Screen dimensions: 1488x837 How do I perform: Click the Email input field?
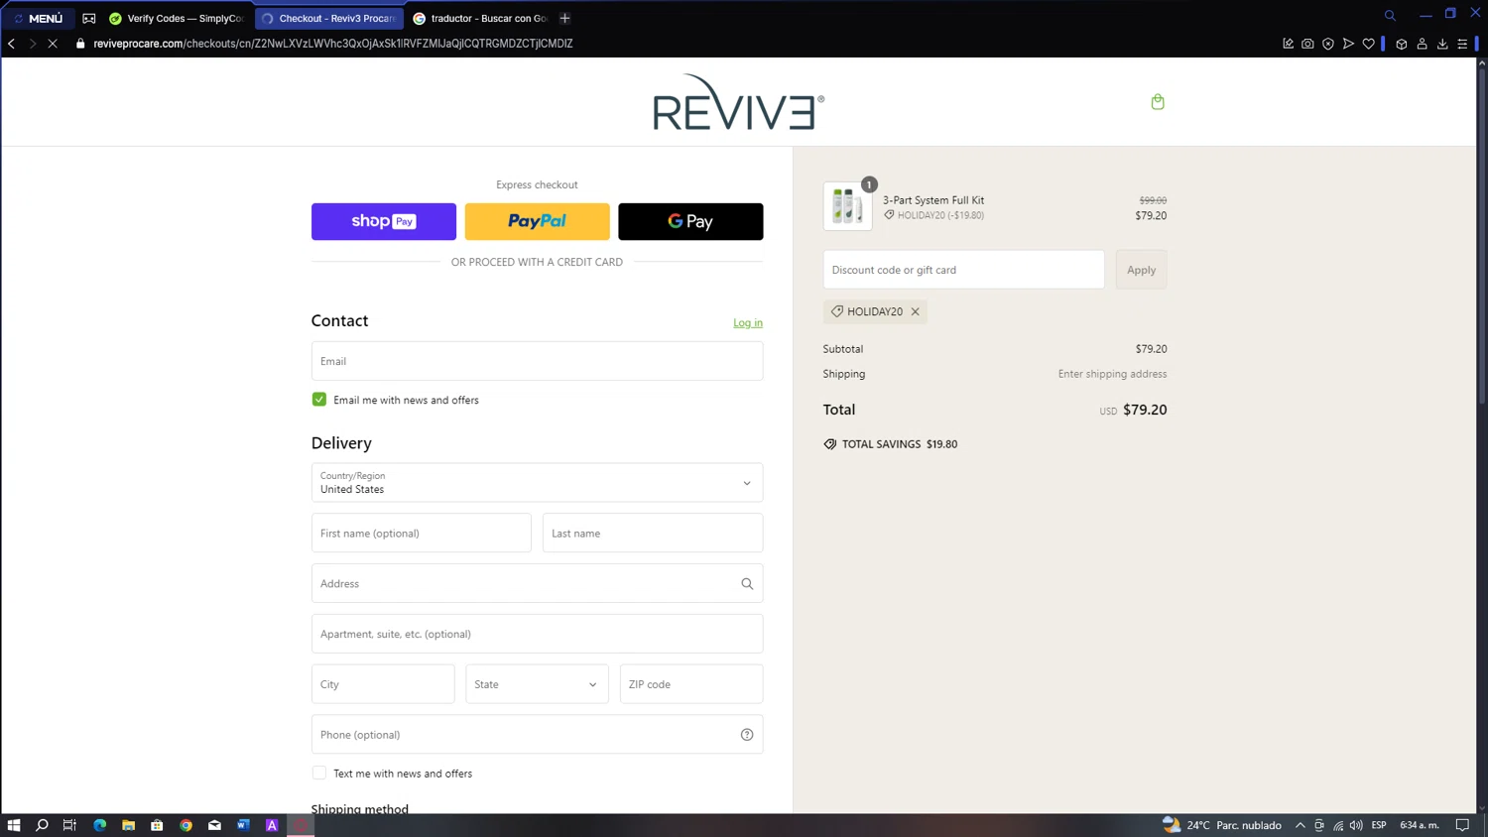pos(537,361)
